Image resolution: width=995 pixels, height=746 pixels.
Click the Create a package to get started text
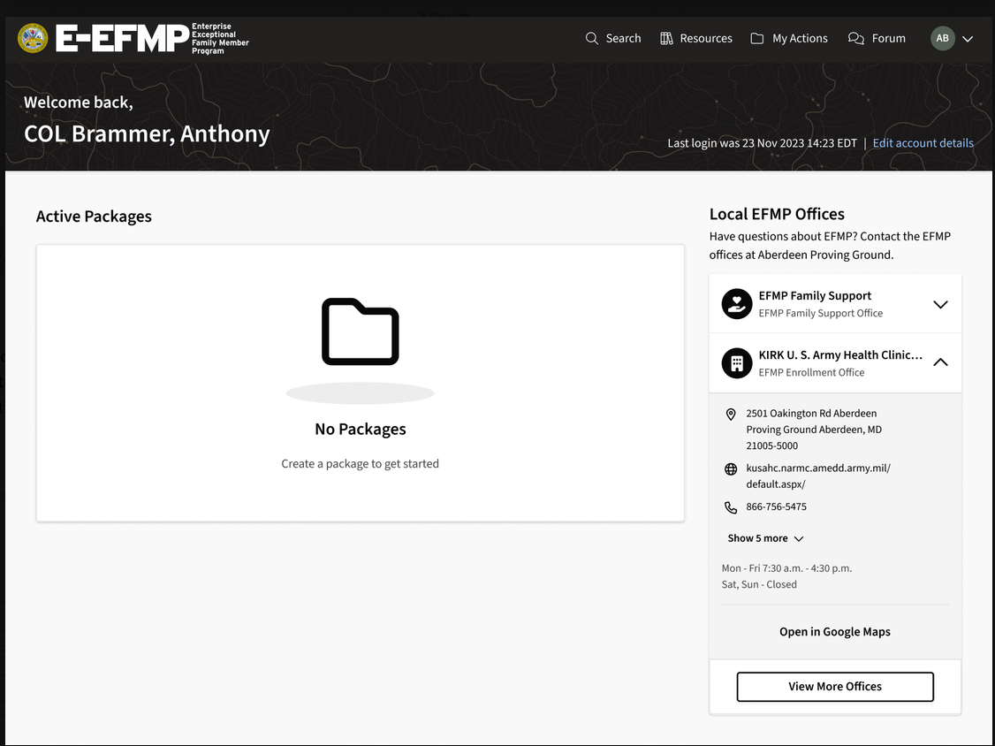tap(361, 463)
